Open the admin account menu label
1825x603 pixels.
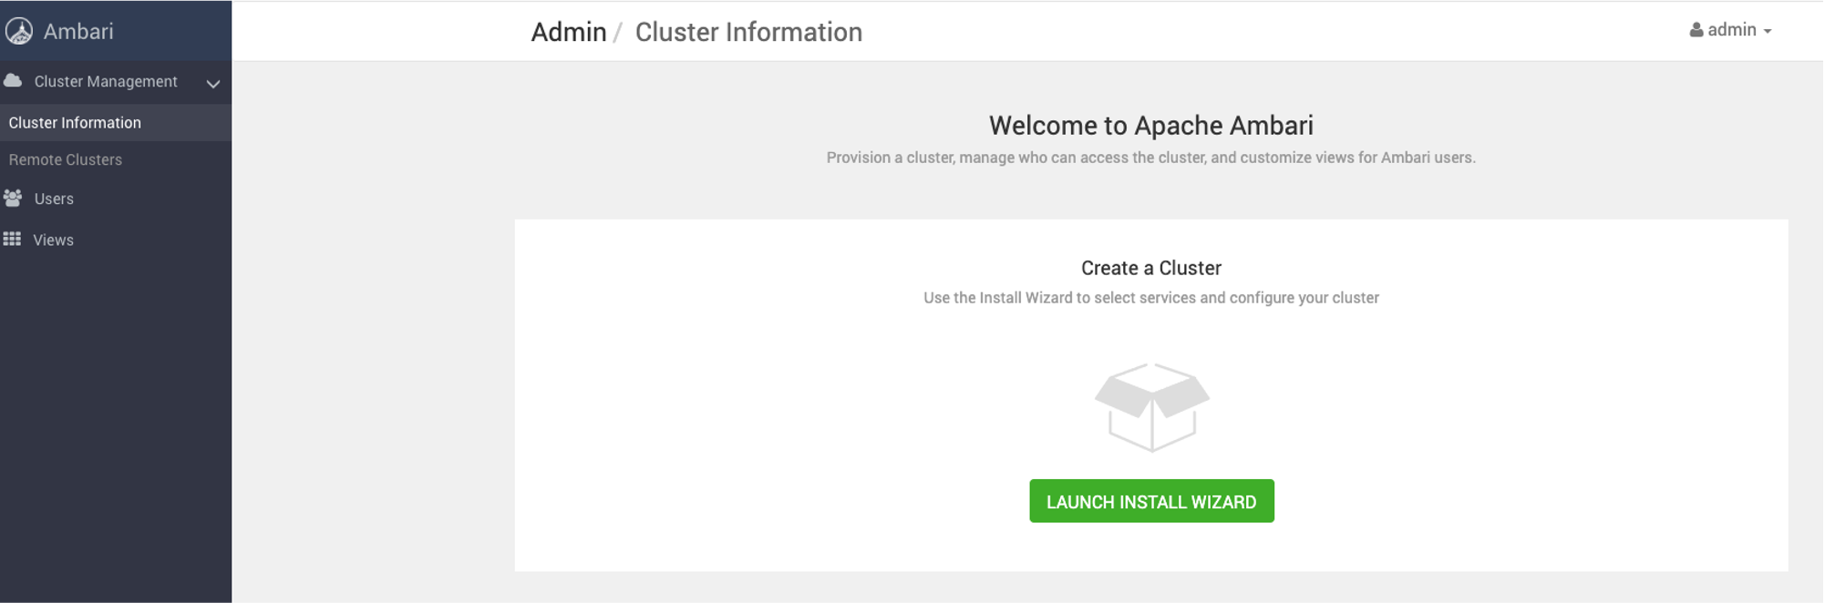1731,30
